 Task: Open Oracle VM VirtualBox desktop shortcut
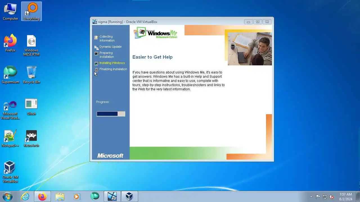click(x=10, y=172)
